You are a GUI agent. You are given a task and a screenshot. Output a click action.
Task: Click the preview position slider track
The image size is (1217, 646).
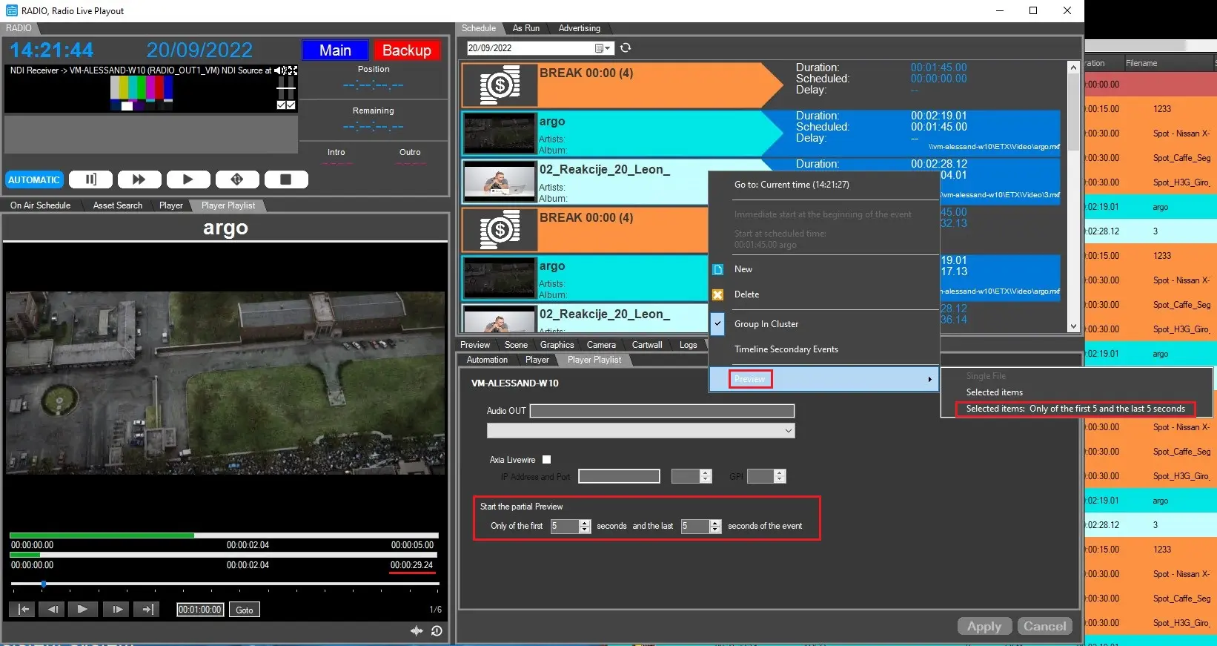pos(222,584)
